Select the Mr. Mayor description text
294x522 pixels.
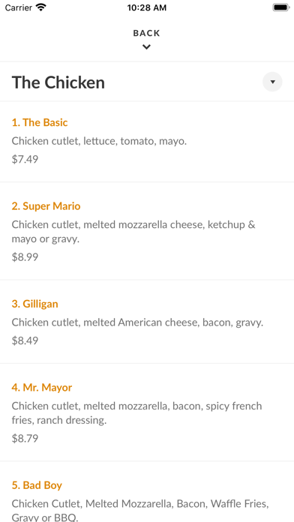[x=136, y=413]
